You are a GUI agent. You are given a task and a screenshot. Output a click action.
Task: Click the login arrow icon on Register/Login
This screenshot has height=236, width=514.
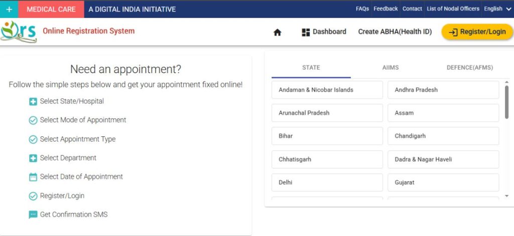coord(453,32)
